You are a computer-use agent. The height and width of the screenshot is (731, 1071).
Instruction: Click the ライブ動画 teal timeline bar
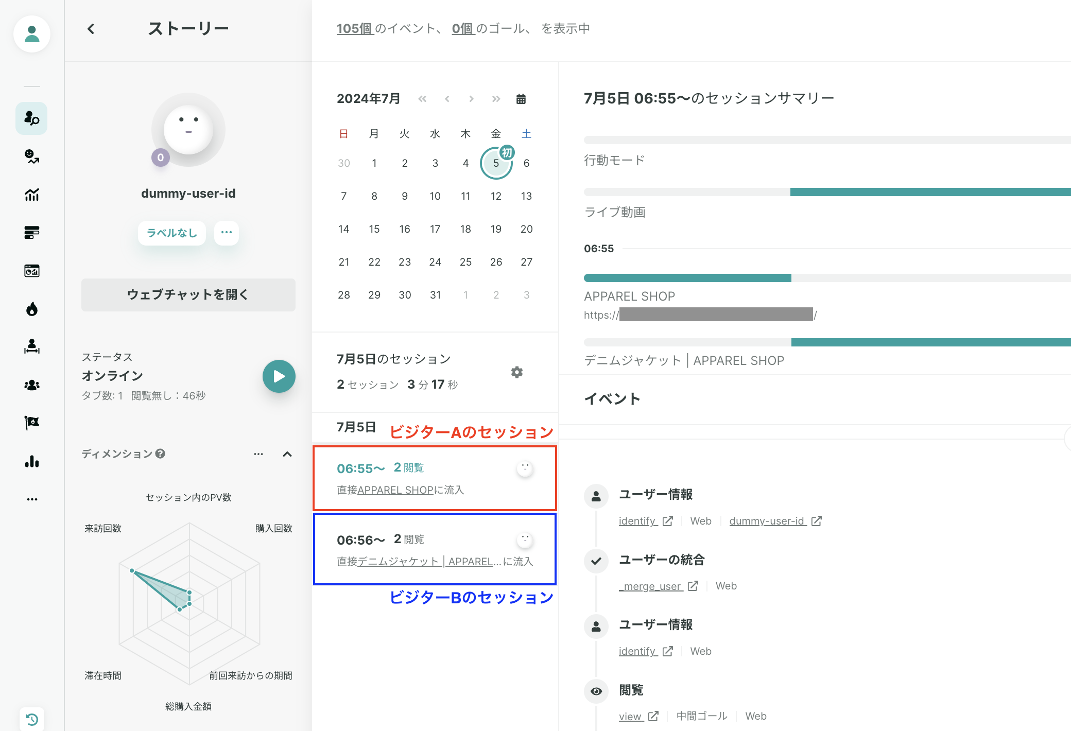pos(930,192)
